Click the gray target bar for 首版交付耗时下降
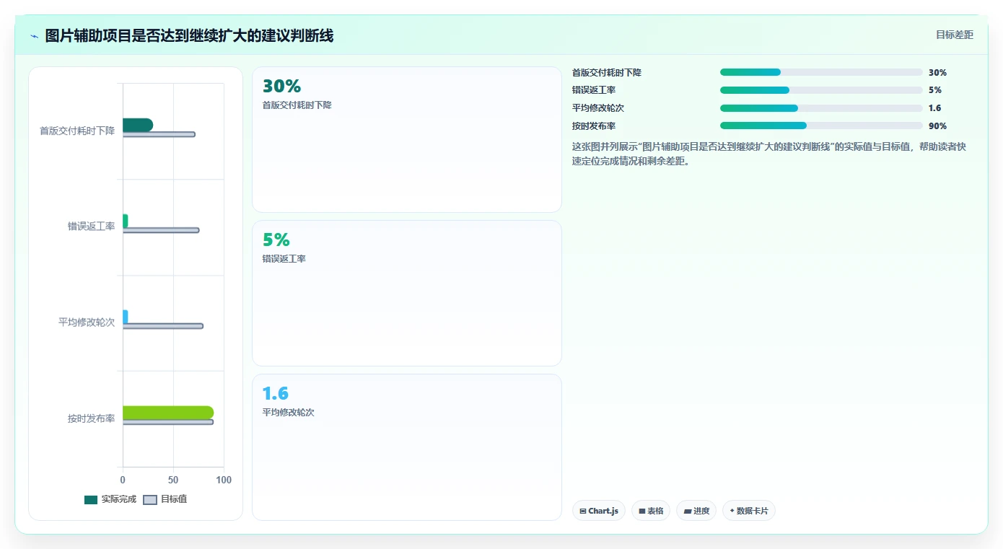The height and width of the screenshot is (549, 1003). click(159, 134)
